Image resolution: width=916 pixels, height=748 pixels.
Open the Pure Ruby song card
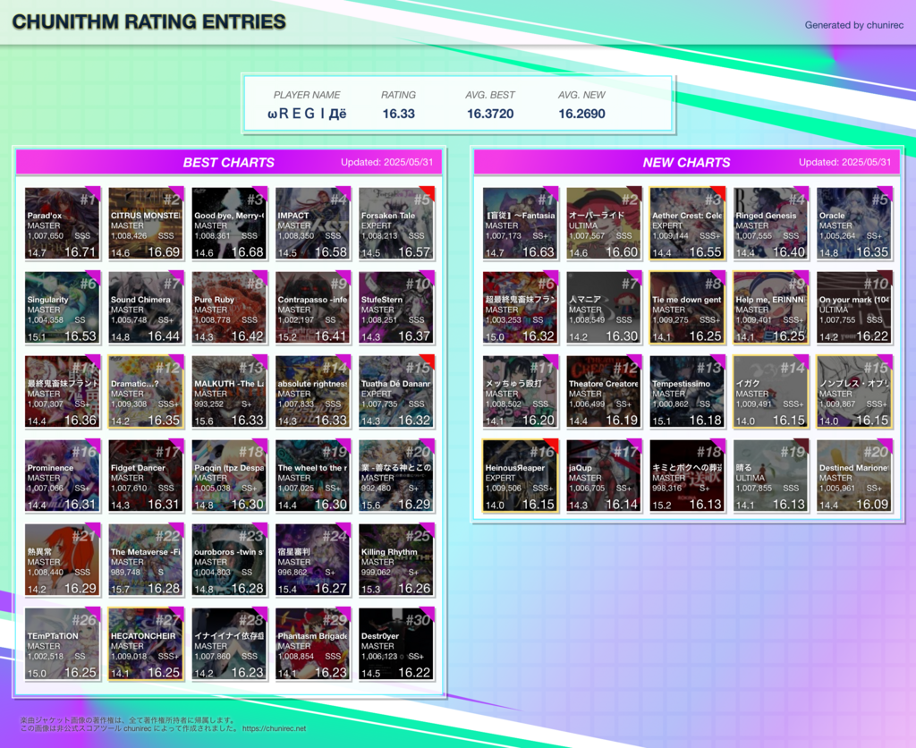[229, 308]
